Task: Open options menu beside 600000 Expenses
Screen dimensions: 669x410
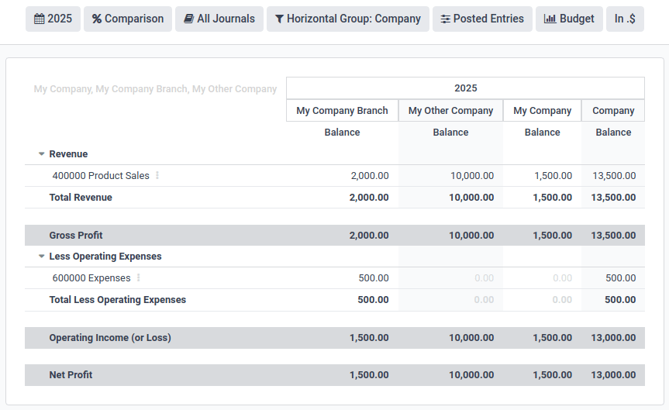Action: pos(139,278)
